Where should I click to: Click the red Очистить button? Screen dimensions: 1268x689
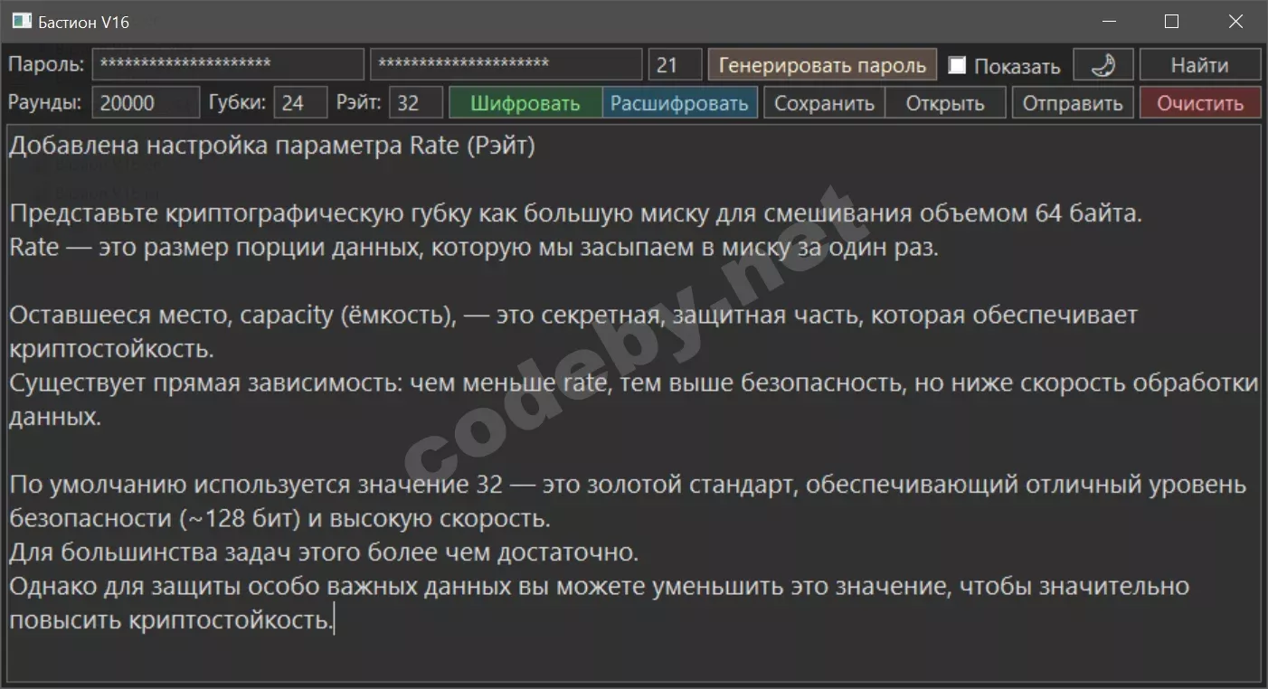pos(1199,103)
